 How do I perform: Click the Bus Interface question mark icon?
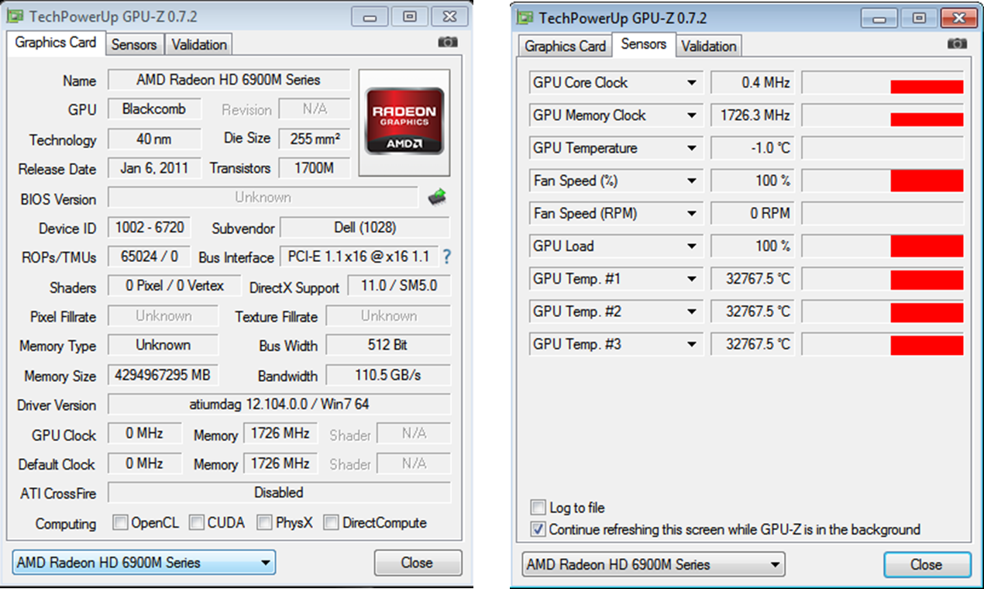tap(446, 257)
